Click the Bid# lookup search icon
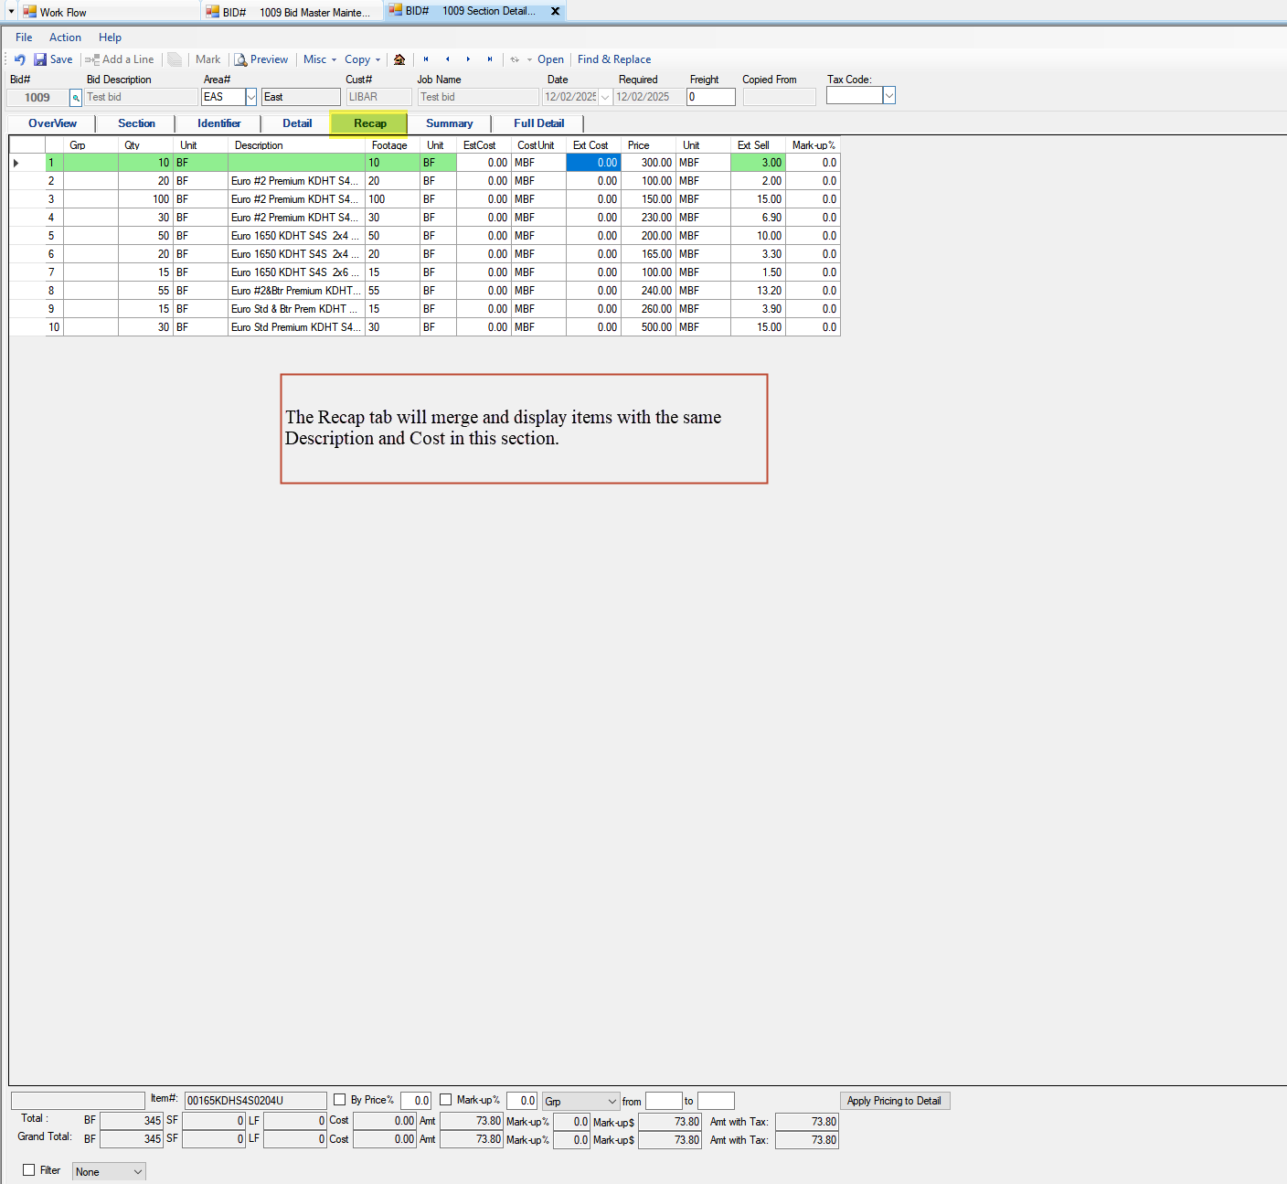The width and height of the screenshot is (1287, 1184). [x=76, y=98]
